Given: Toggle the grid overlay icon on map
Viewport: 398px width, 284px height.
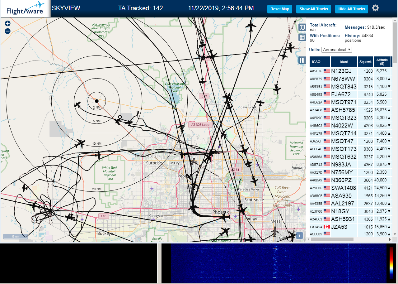Looking at the screenshot, I should click(x=302, y=37).
